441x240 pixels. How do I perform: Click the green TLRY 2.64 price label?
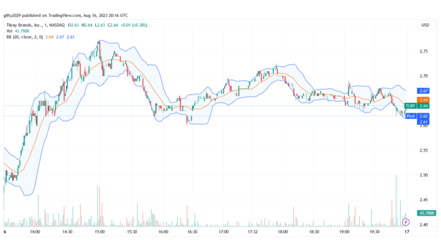click(x=417, y=106)
